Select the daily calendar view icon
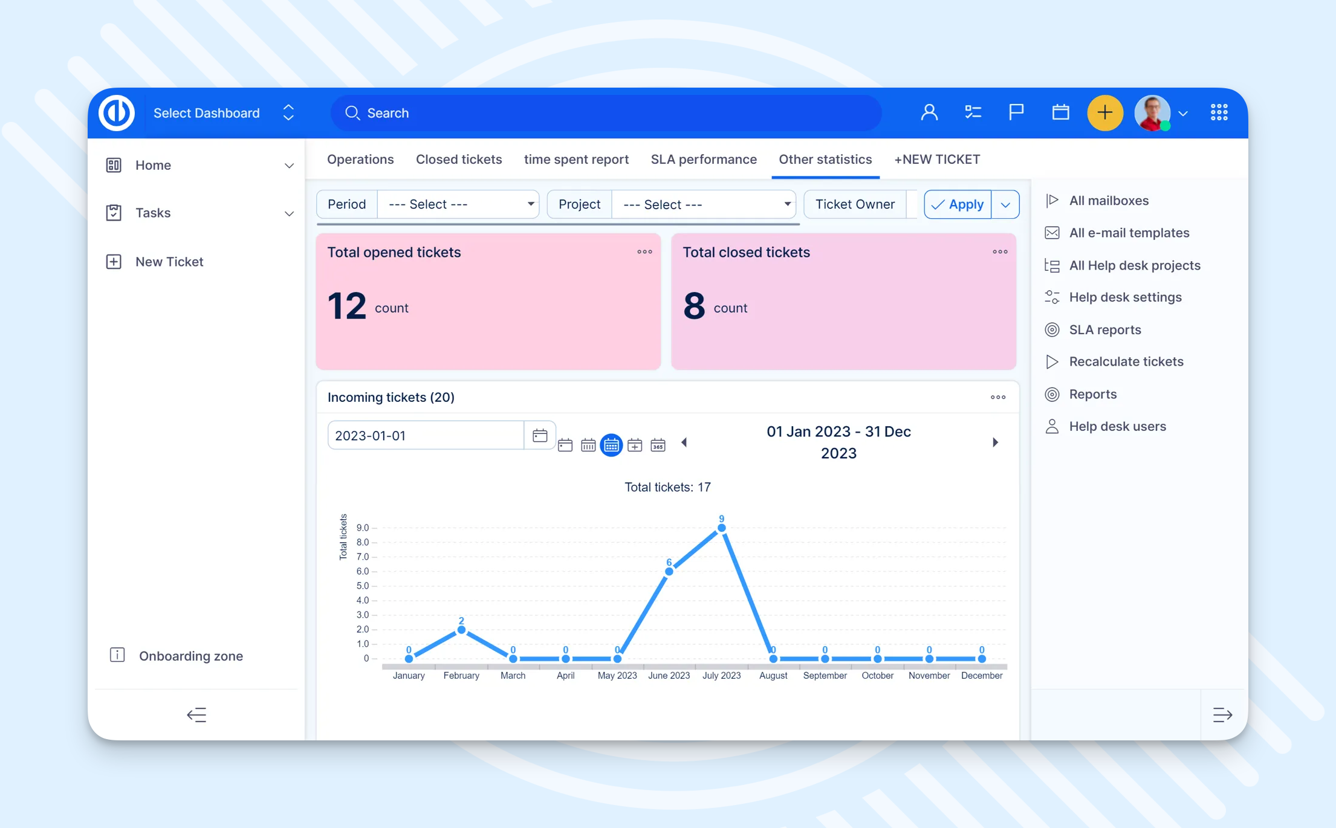The width and height of the screenshot is (1336, 828). tap(566, 444)
